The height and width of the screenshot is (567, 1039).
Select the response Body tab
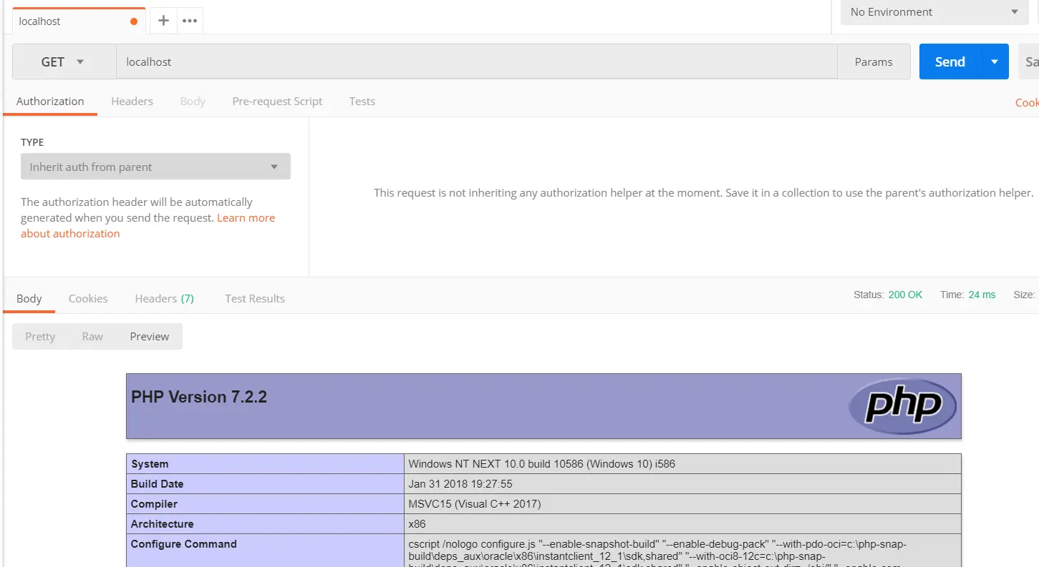coord(29,298)
